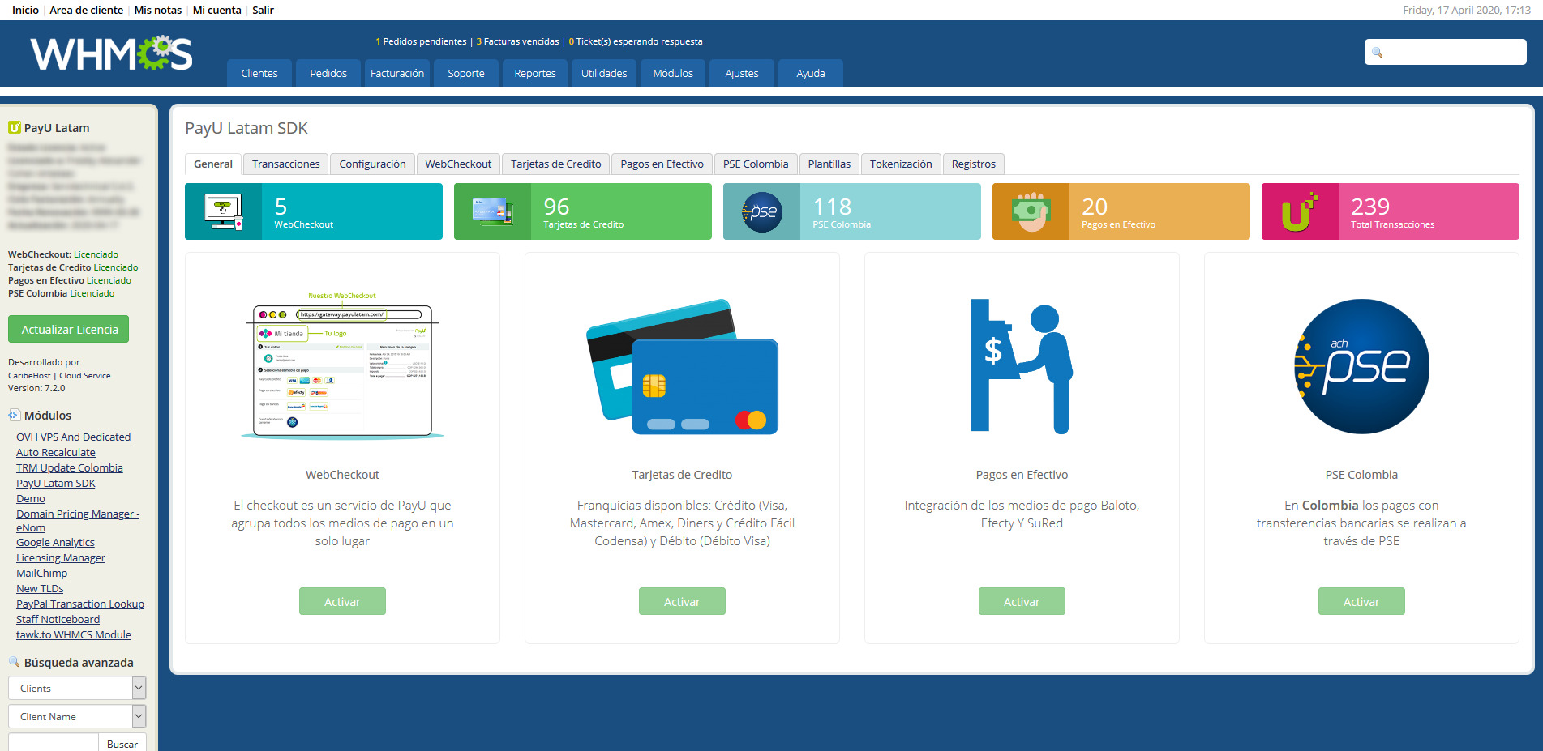This screenshot has height=751, width=1543.
Task: Click the Búsqueda avanzada magnifier icon
Action: pos(14,662)
